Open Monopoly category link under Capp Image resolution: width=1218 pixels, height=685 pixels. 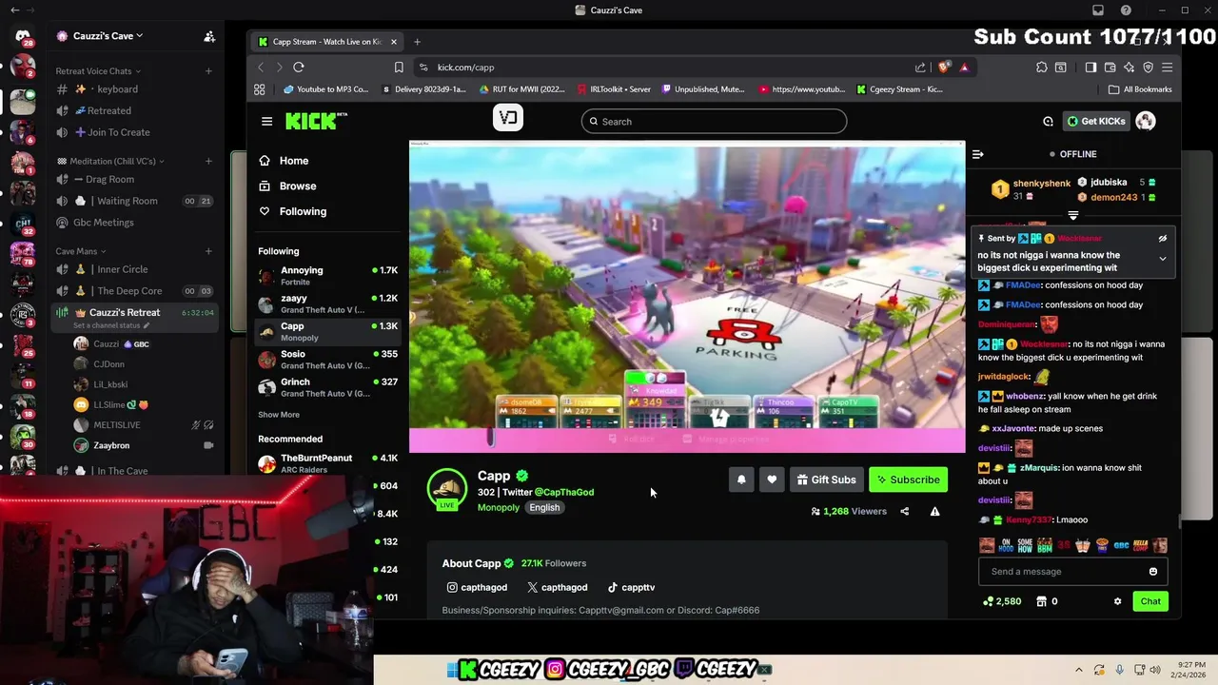[499, 507]
